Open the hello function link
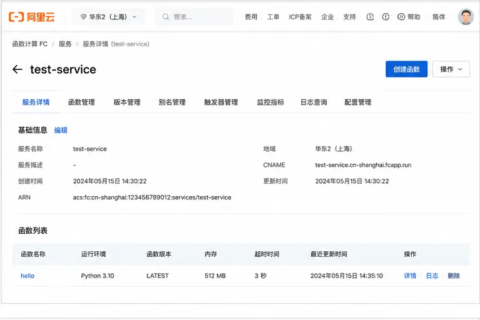This screenshot has height=320, width=480. (x=27, y=276)
